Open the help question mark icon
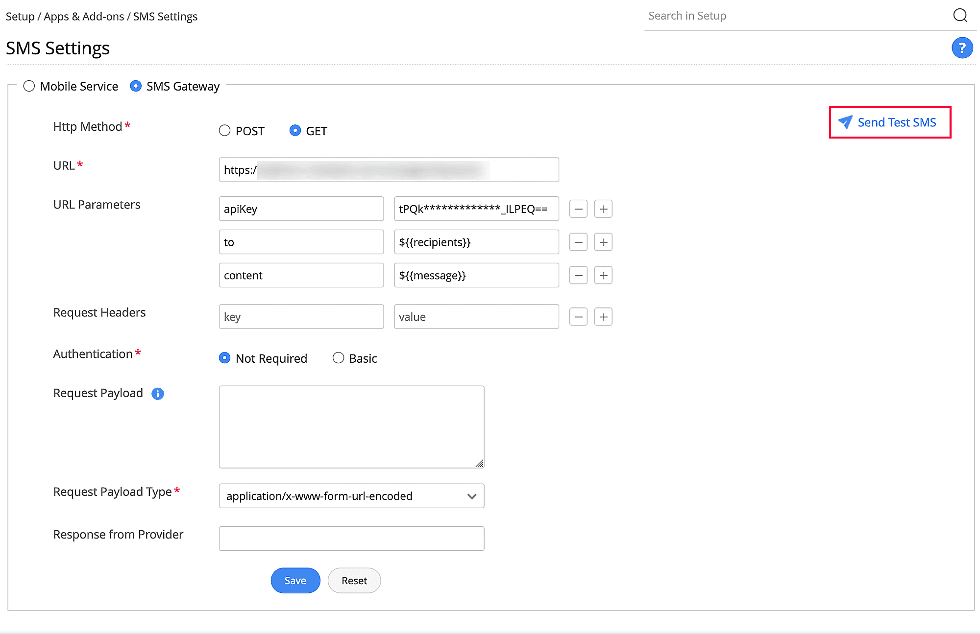This screenshot has height=634, width=980. click(x=962, y=48)
